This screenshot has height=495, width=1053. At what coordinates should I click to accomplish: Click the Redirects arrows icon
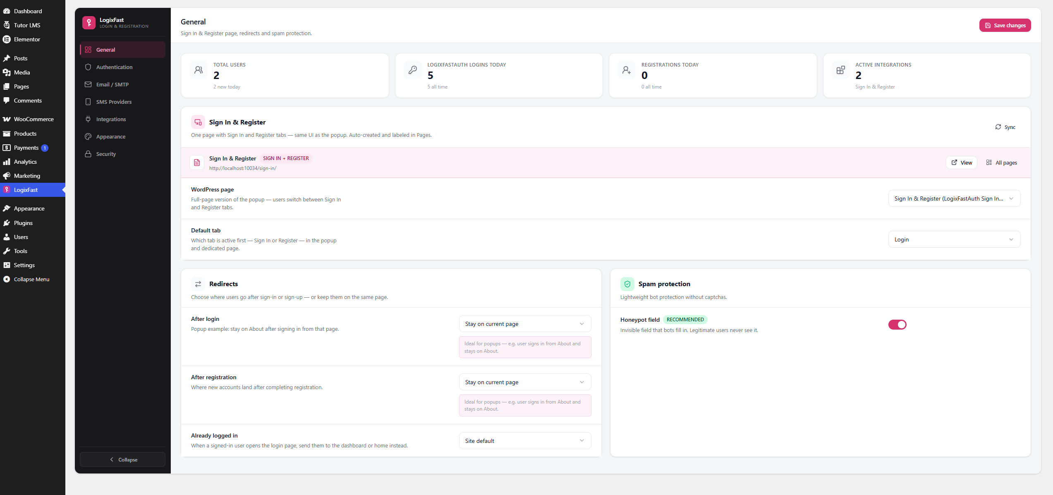pos(198,284)
